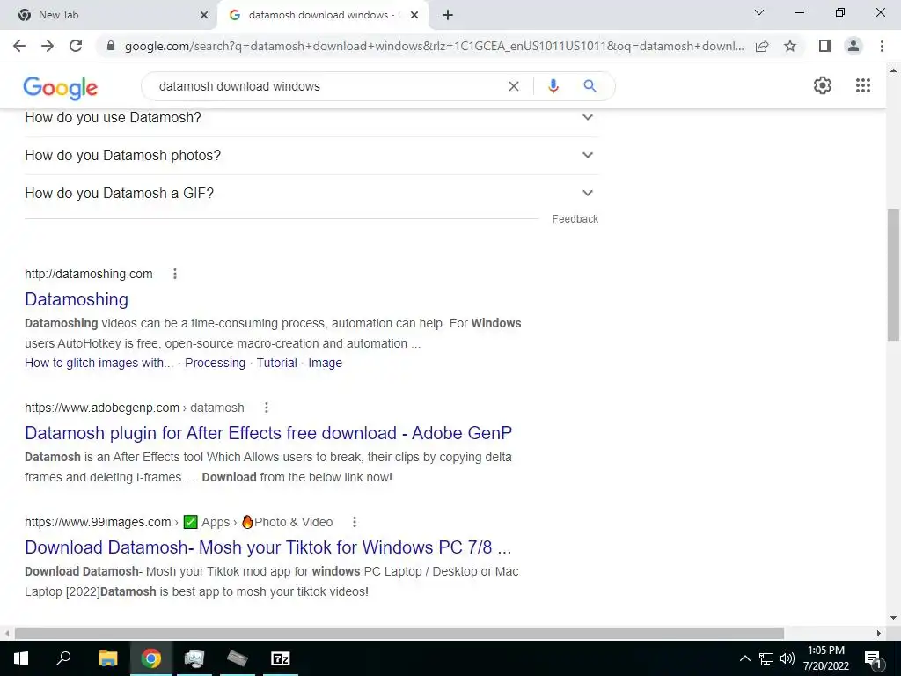Viewport: 901px width, 676px height.
Task: Focus the Chrome address bar URL
Action: [x=434, y=46]
